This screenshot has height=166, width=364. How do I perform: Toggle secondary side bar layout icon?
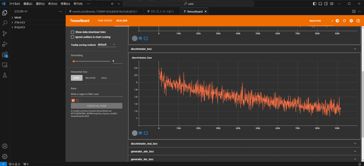[x=326, y=4]
